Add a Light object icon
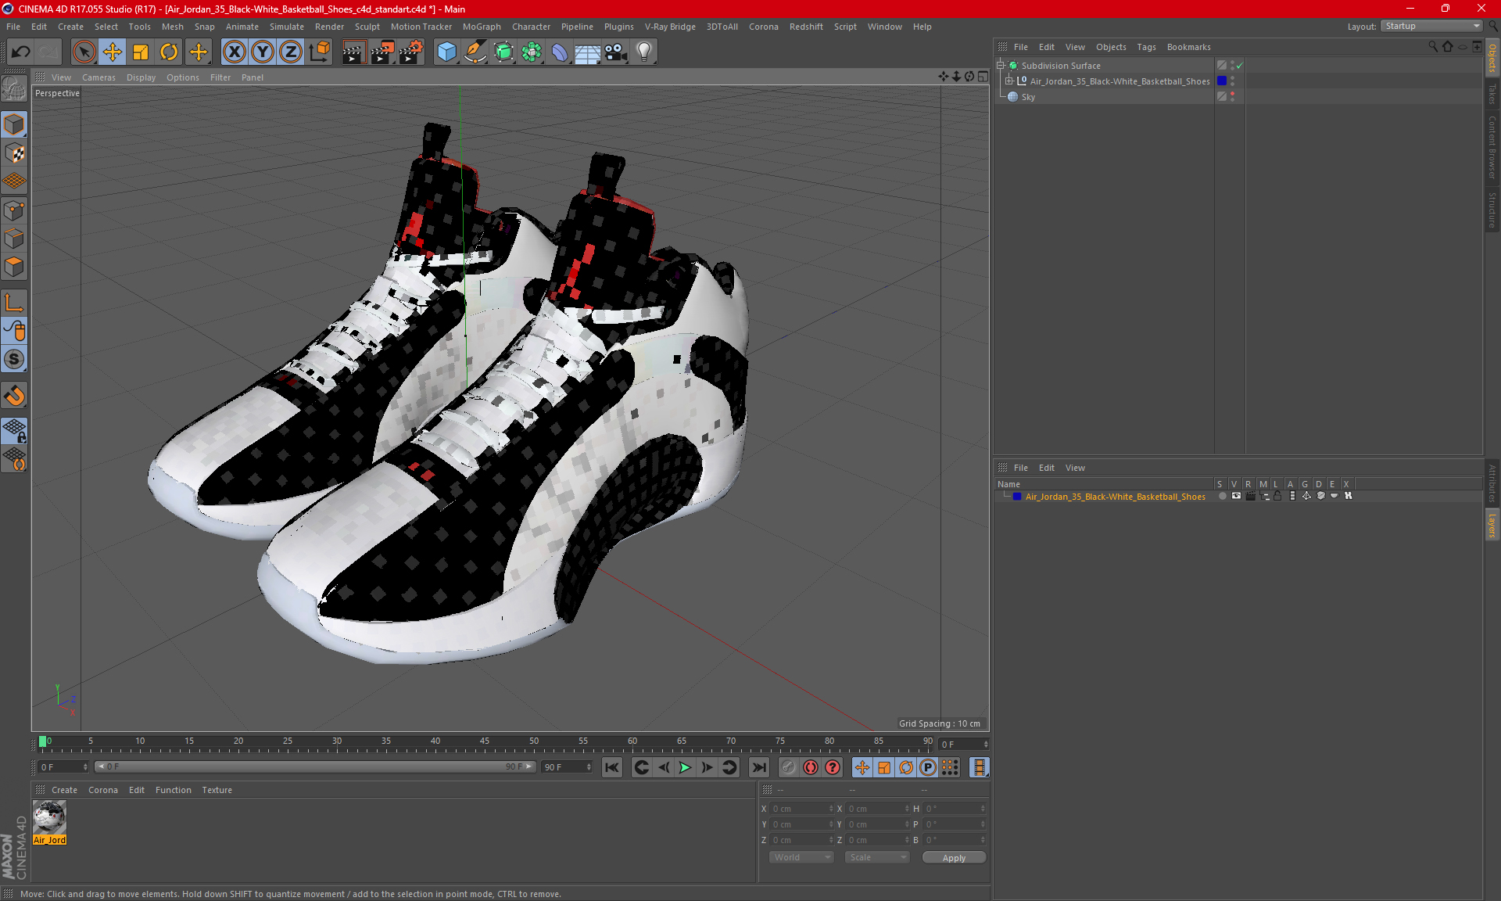Viewport: 1501px width, 901px height. (643, 52)
